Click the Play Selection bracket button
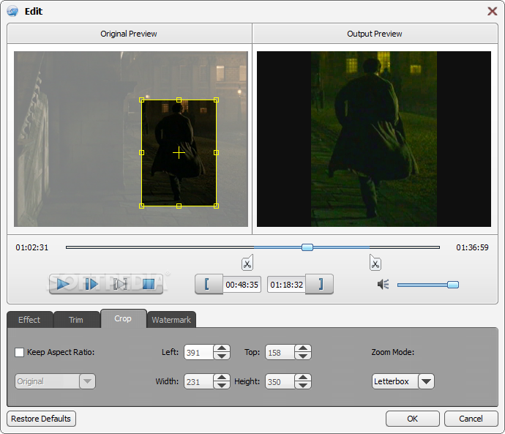 click(120, 284)
